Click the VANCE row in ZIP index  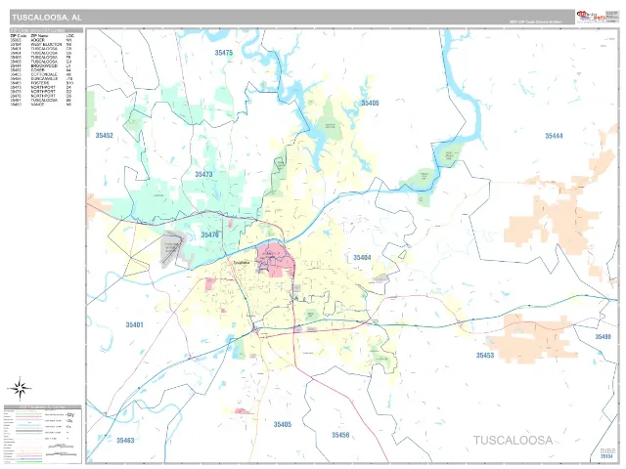tap(41, 105)
